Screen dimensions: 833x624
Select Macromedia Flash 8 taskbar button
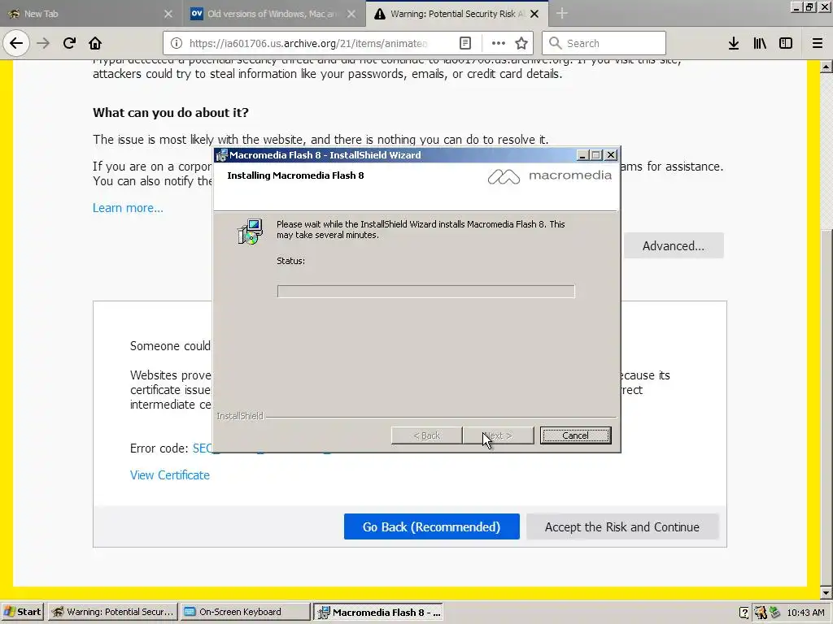point(377,612)
